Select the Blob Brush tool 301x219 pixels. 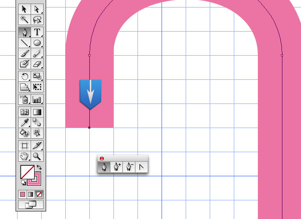25,64
